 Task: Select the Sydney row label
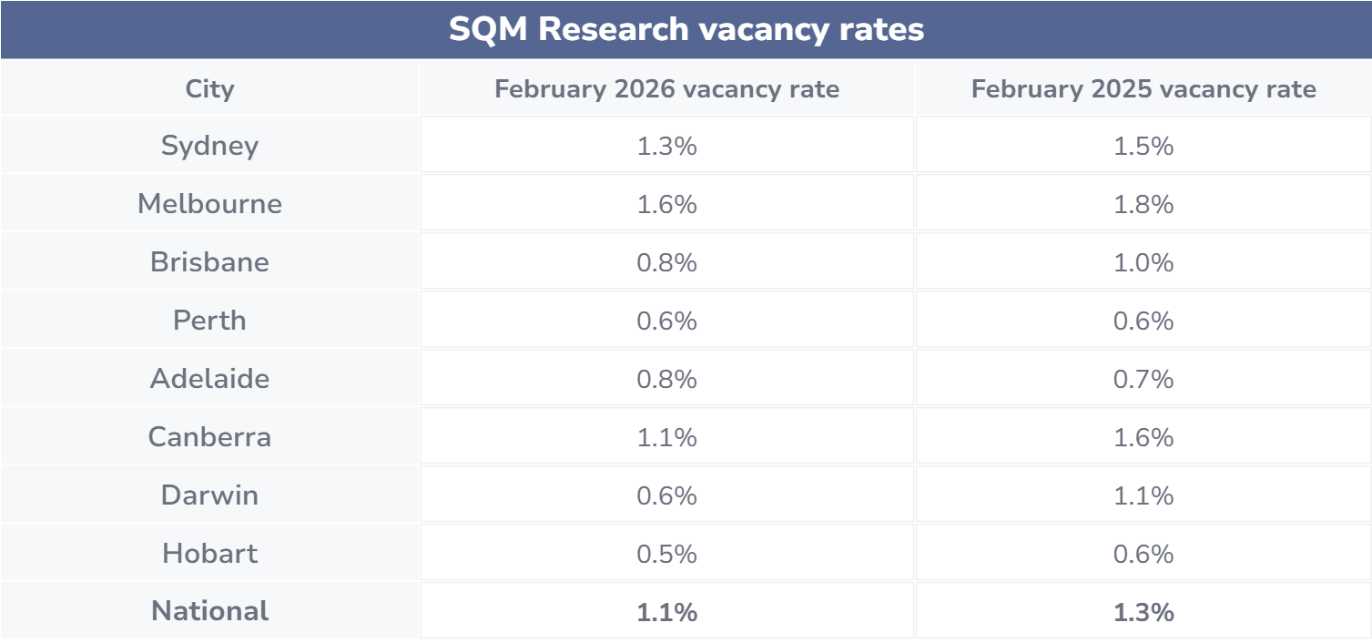click(209, 146)
